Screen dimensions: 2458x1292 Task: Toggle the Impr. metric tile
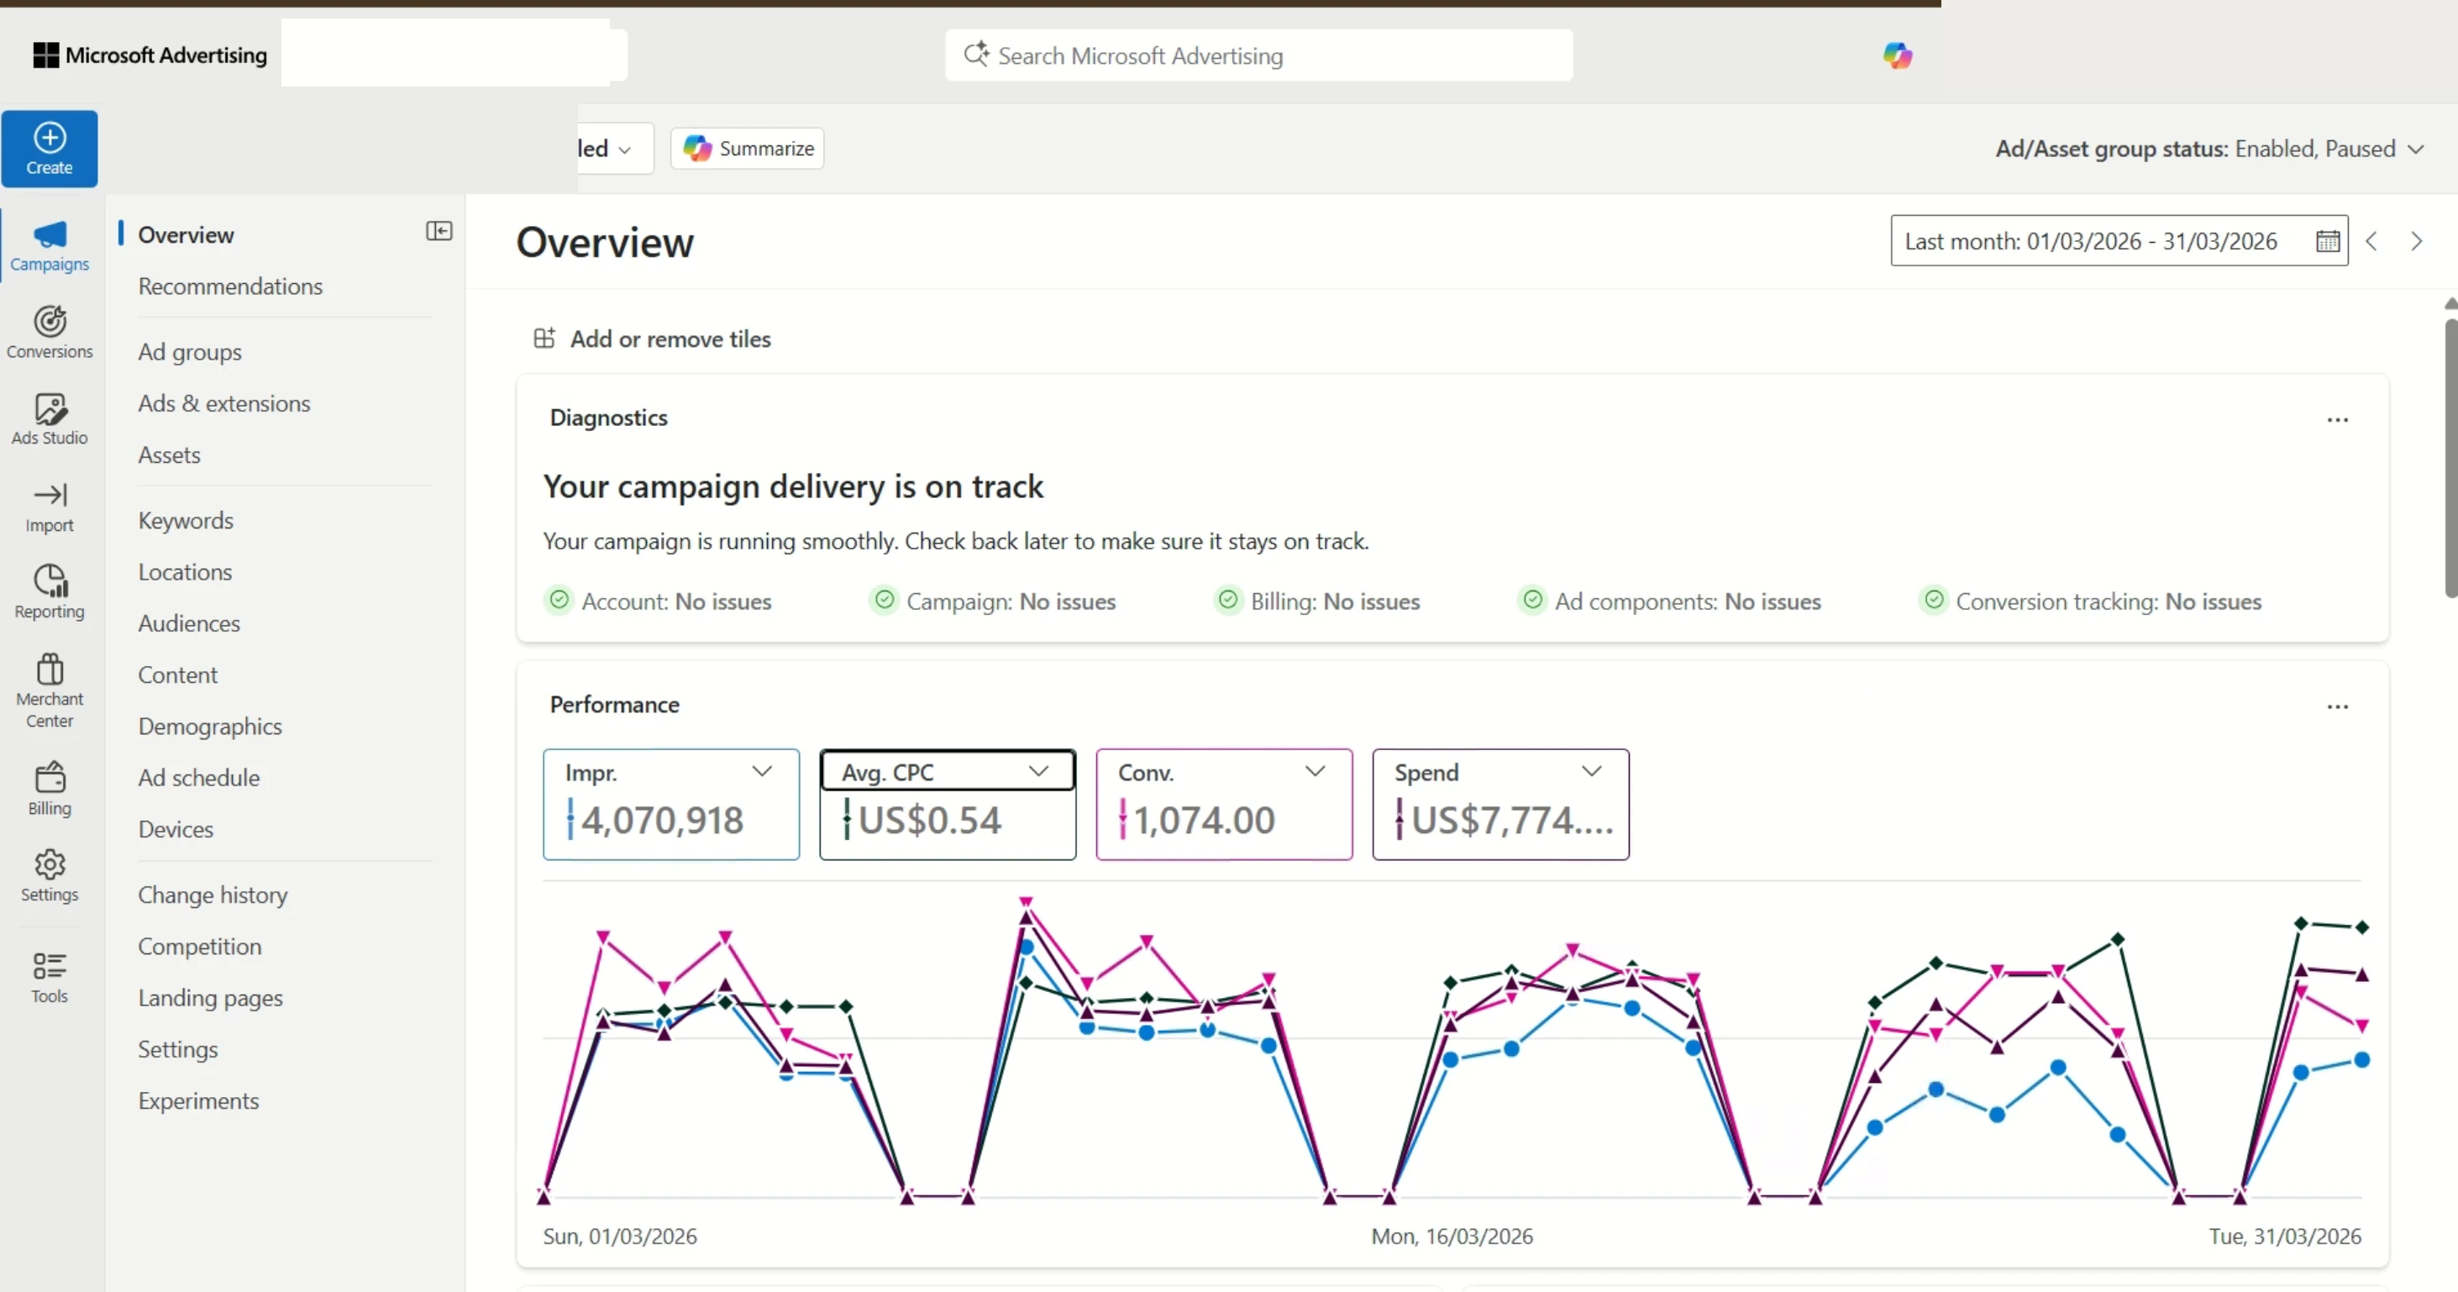[671, 803]
